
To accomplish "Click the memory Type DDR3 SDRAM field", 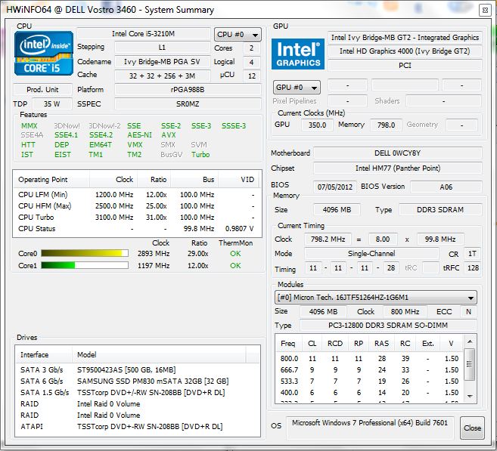I will click(440, 210).
